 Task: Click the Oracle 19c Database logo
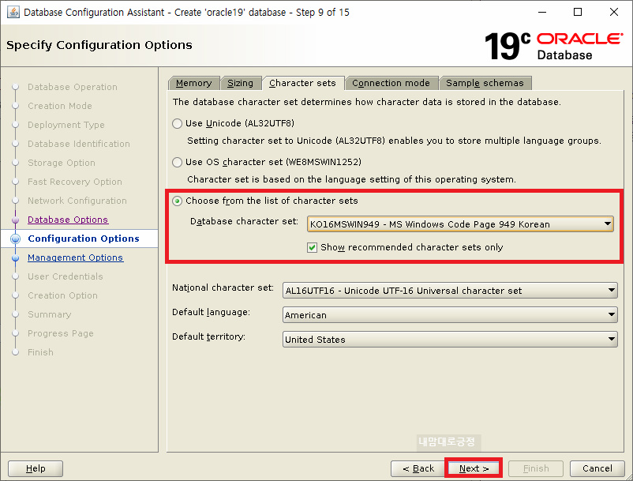[553, 46]
